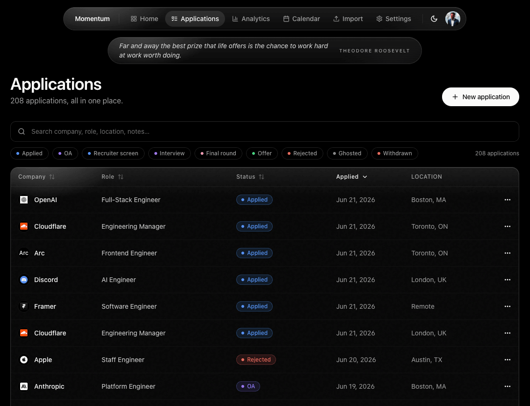
Task: Sort table by Status column
Action: (250, 177)
